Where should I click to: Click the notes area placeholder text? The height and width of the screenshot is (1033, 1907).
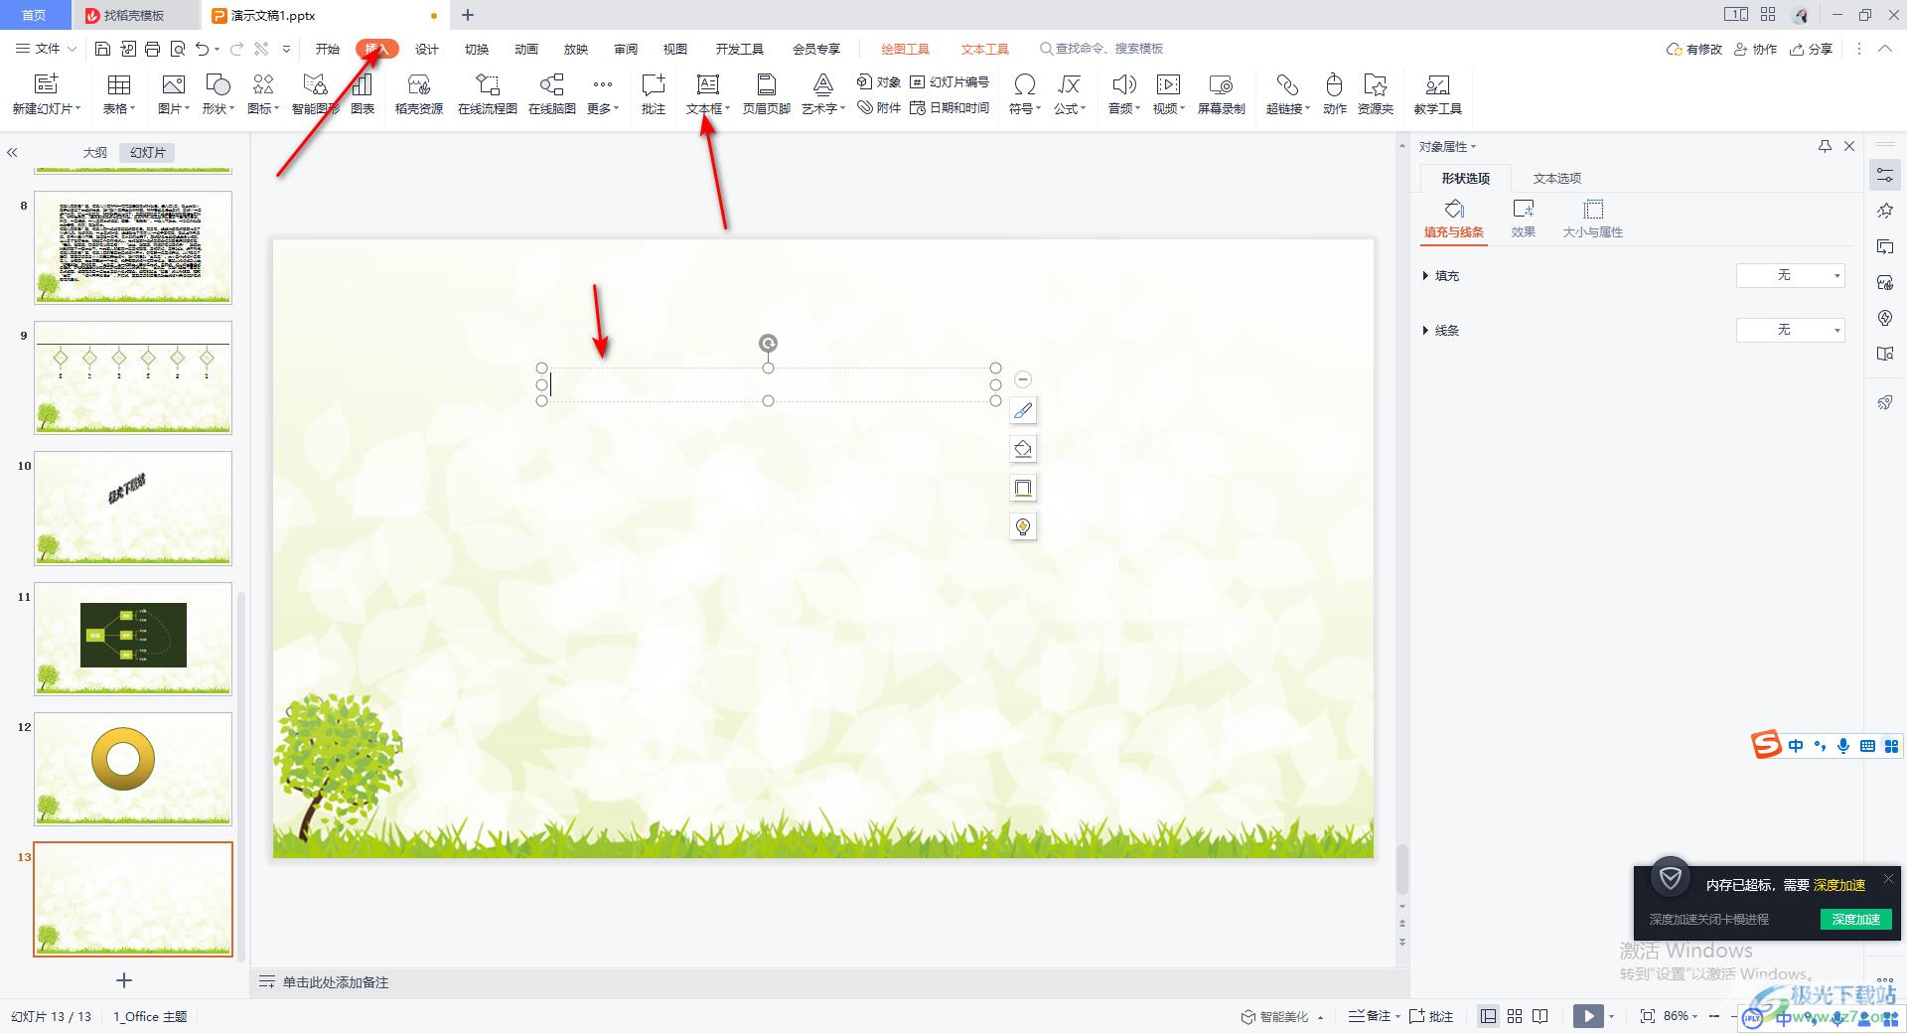pyautogui.click(x=335, y=982)
